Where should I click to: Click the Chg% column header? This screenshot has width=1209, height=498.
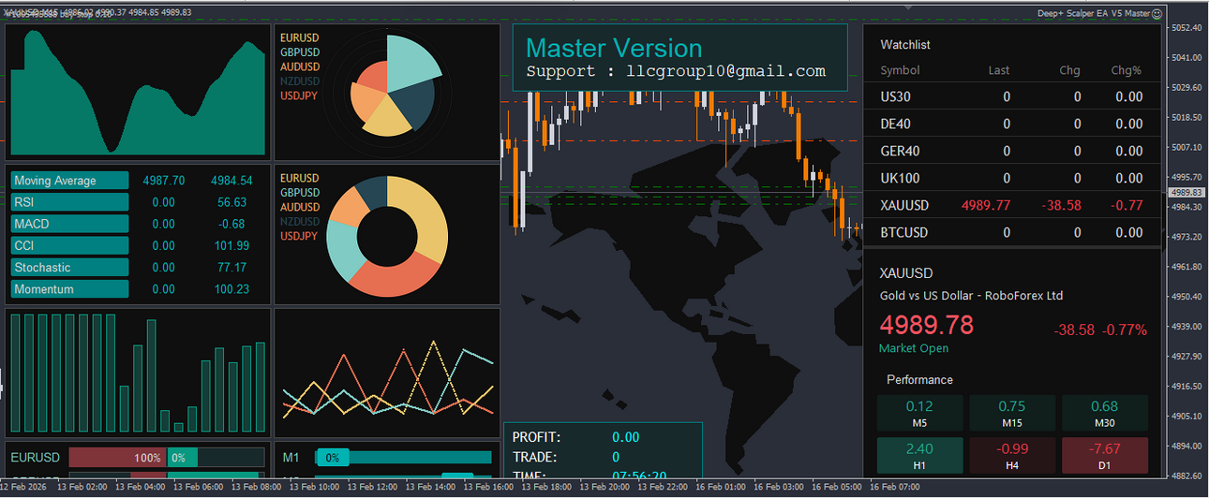coord(1127,70)
